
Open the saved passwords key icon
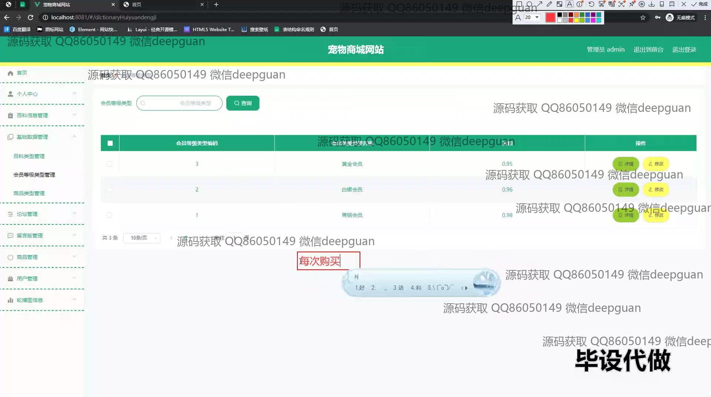pyautogui.click(x=658, y=17)
